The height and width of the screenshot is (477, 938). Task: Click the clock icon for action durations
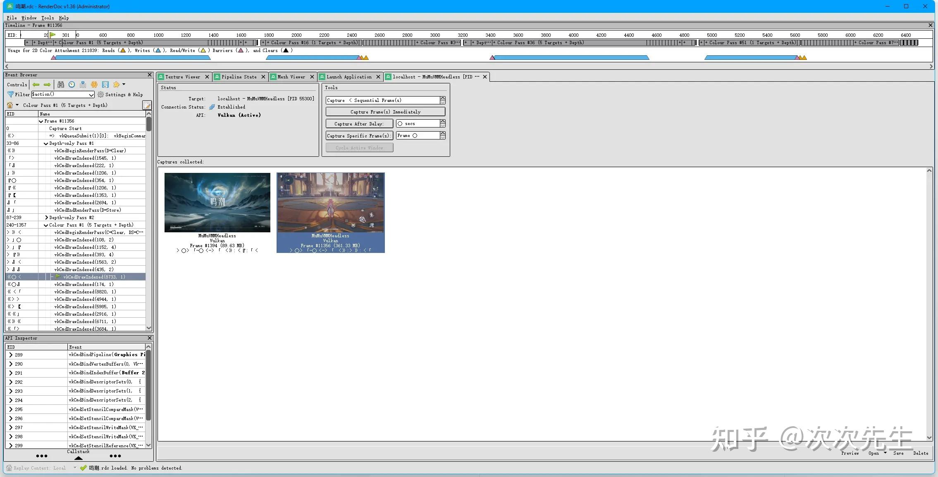pos(72,85)
